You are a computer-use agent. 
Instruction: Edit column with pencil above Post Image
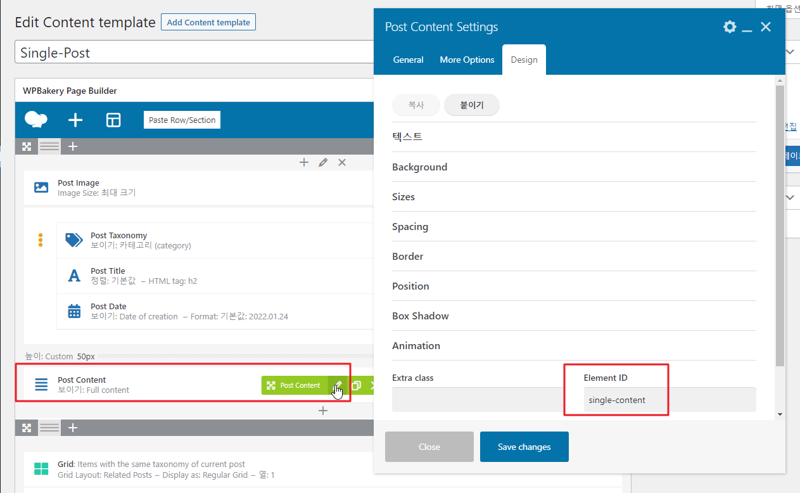[323, 163]
